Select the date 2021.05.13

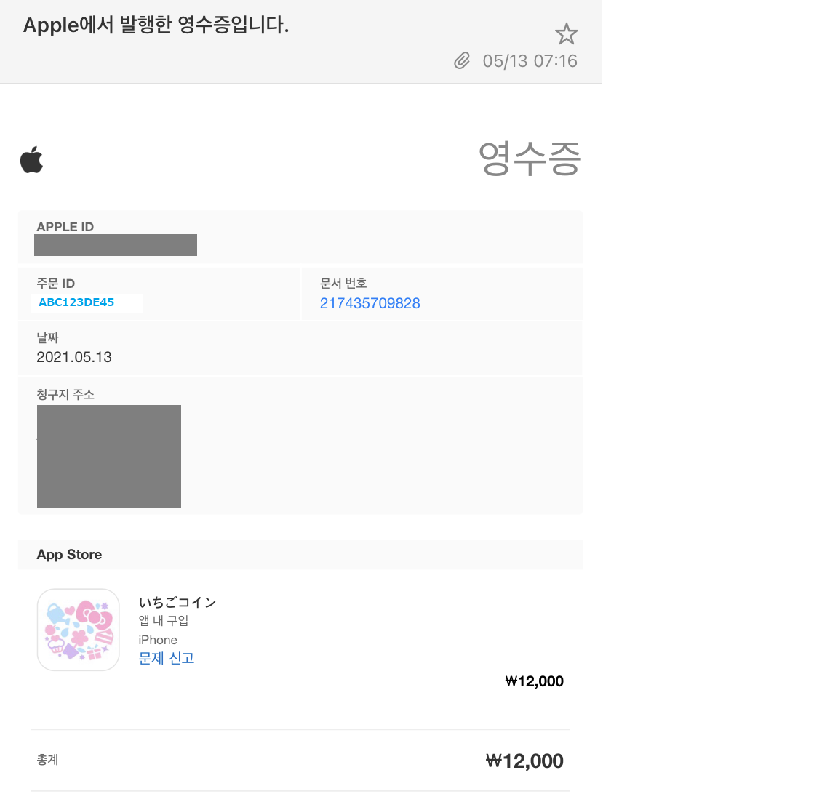74,357
